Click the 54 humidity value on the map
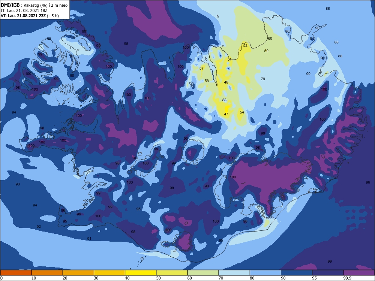This screenshot has height=281, width=375. (x=242, y=112)
